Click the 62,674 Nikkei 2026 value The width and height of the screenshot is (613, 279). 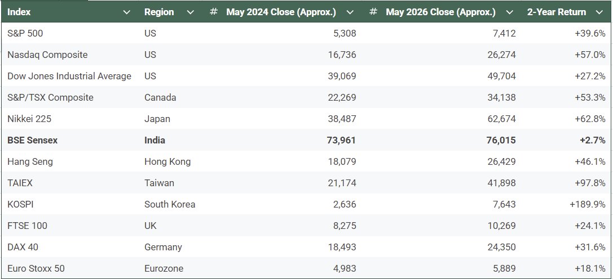501,119
